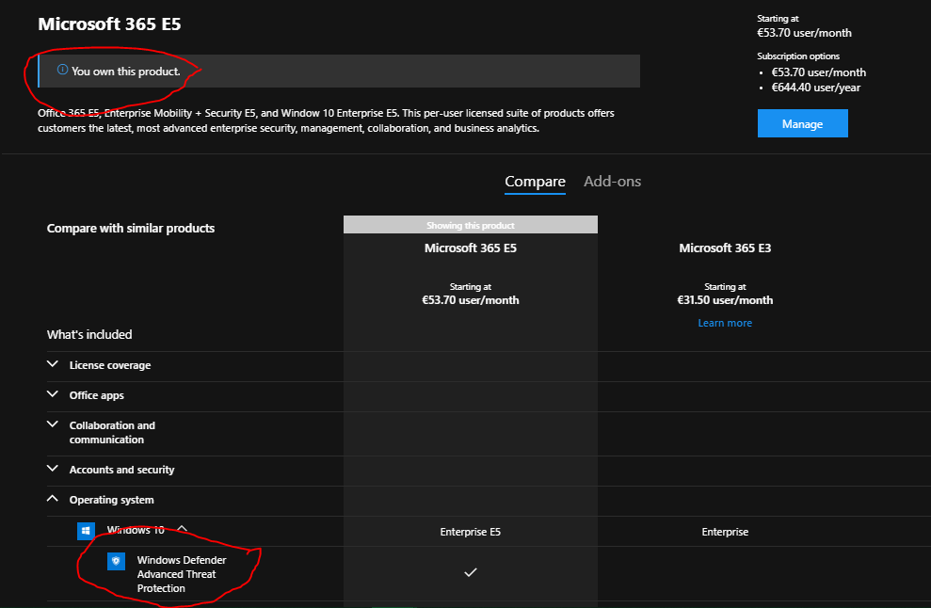This screenshot has width=931, height=608.
Task: Open the Add-ons tab
Action: click(x=612, y=182)
